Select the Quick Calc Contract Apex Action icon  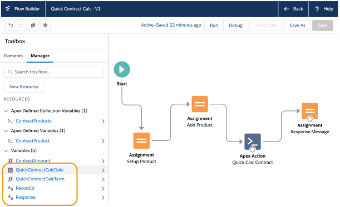tap(253, 142)
